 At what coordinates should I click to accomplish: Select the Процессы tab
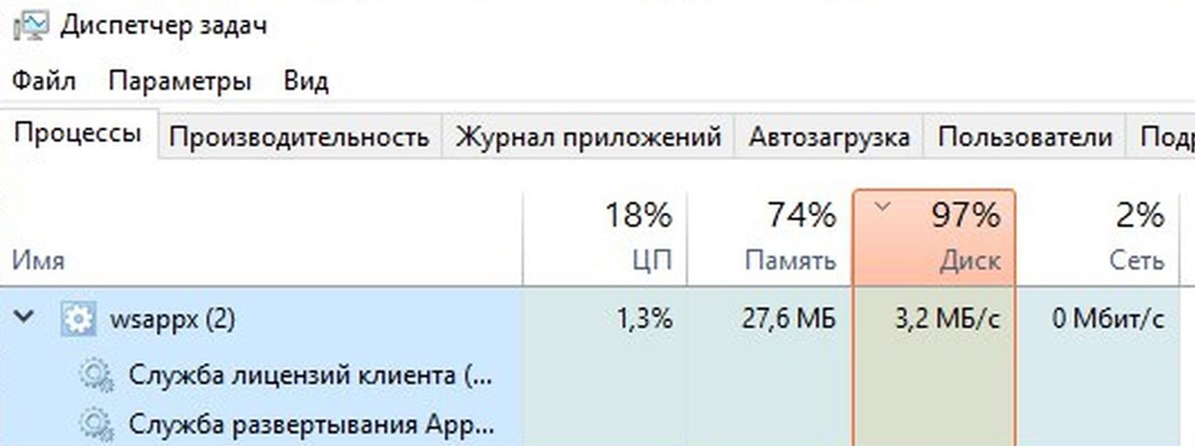[78, 134]
